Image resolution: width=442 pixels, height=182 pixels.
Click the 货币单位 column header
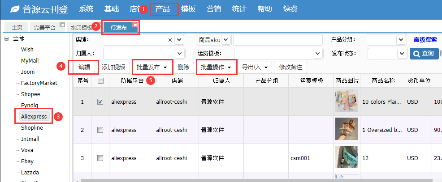pyautogui.click(x=419, y=81)
